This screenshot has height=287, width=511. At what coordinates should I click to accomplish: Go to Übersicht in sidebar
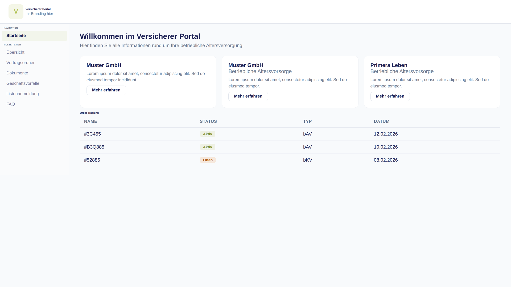[15, 52]
